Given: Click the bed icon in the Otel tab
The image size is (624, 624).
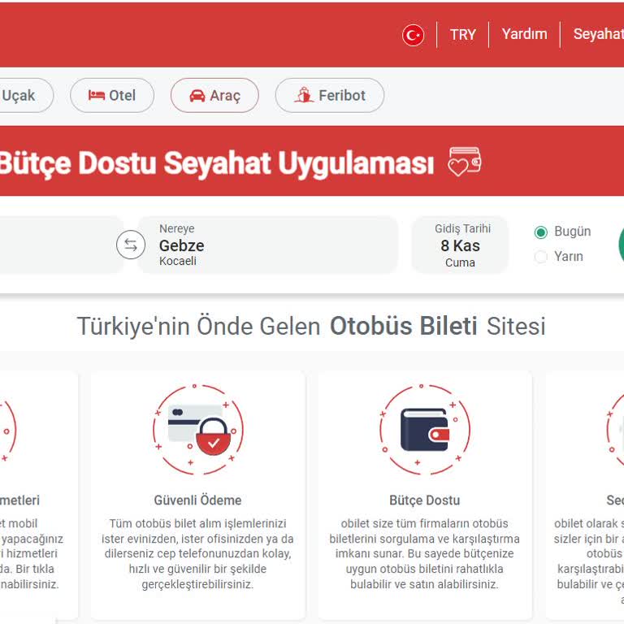Looking at the screenshot, I should point(97,96).
